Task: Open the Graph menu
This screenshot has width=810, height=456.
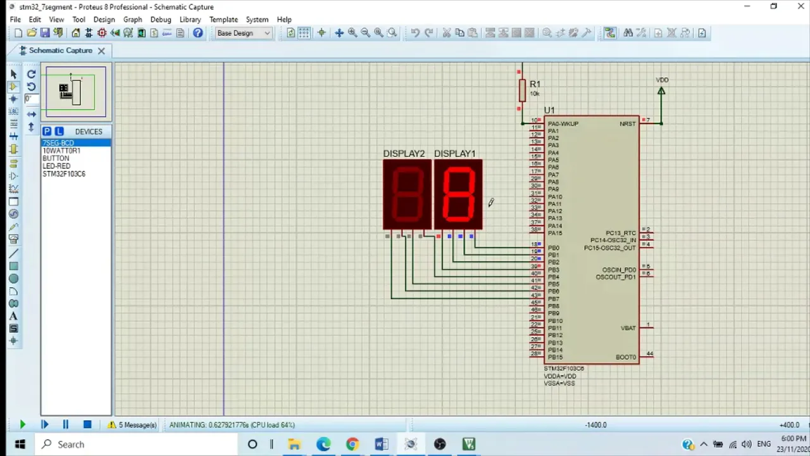Action: pyautogui.click(x=132, y=20)
